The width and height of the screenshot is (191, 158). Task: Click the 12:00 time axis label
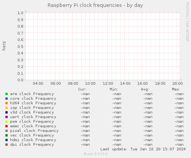(x=108, y=84)
